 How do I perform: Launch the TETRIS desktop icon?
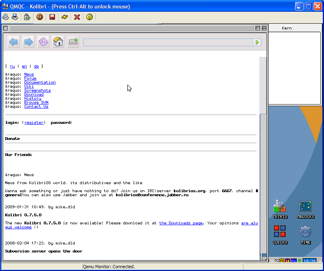pyautogui.click(x=280, y=207)
